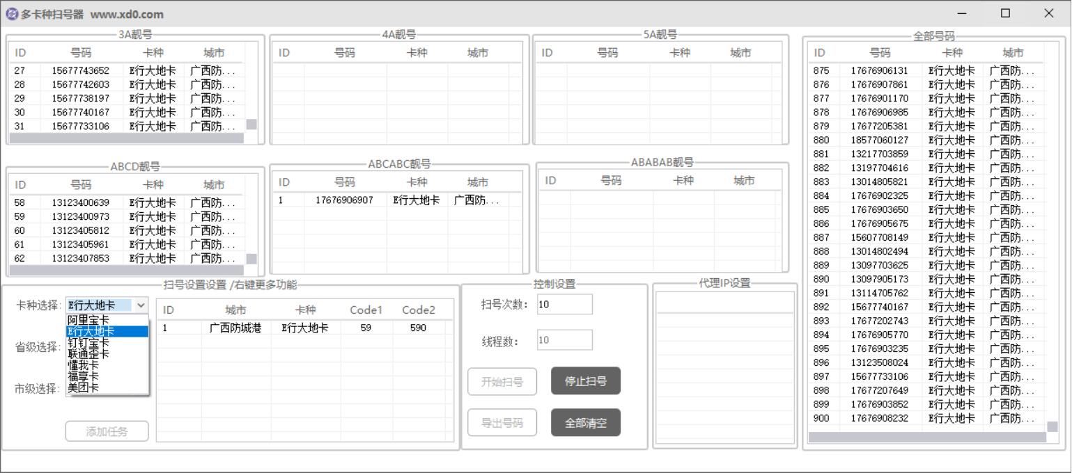Select number 15677738197 in the 3A靓号 list
Screen dimensions: 1072x473
(81, 98)
